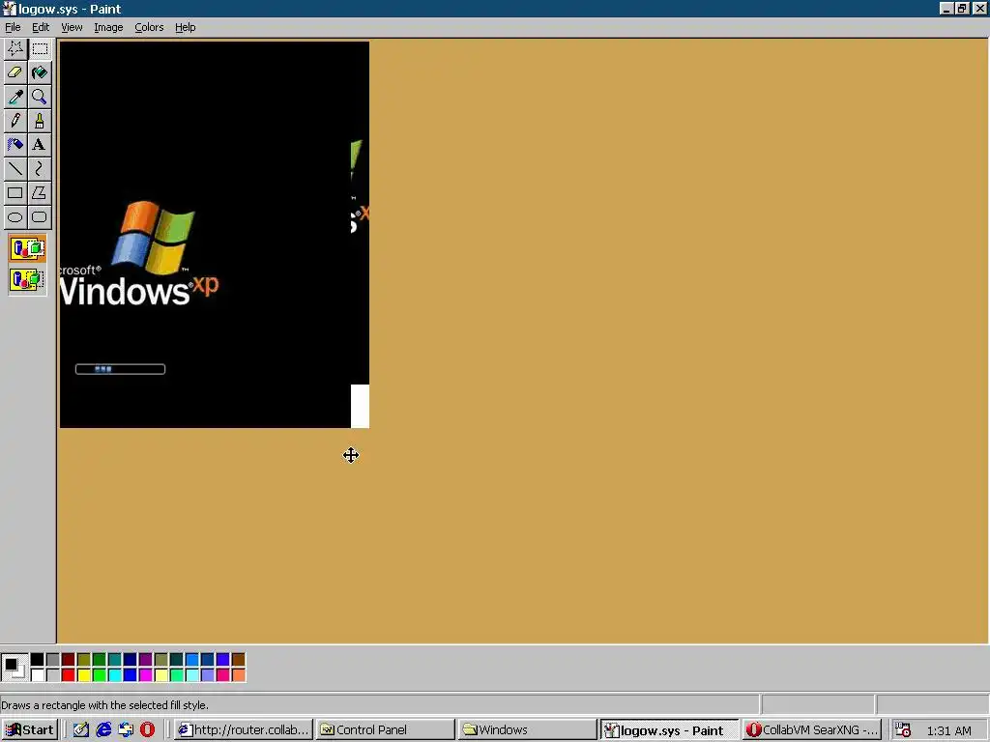Image resolution: width=990 pixels, height=742 pixels.
Task: Choose the Ellipse shape tool
Action: click(x=15, y=217)
